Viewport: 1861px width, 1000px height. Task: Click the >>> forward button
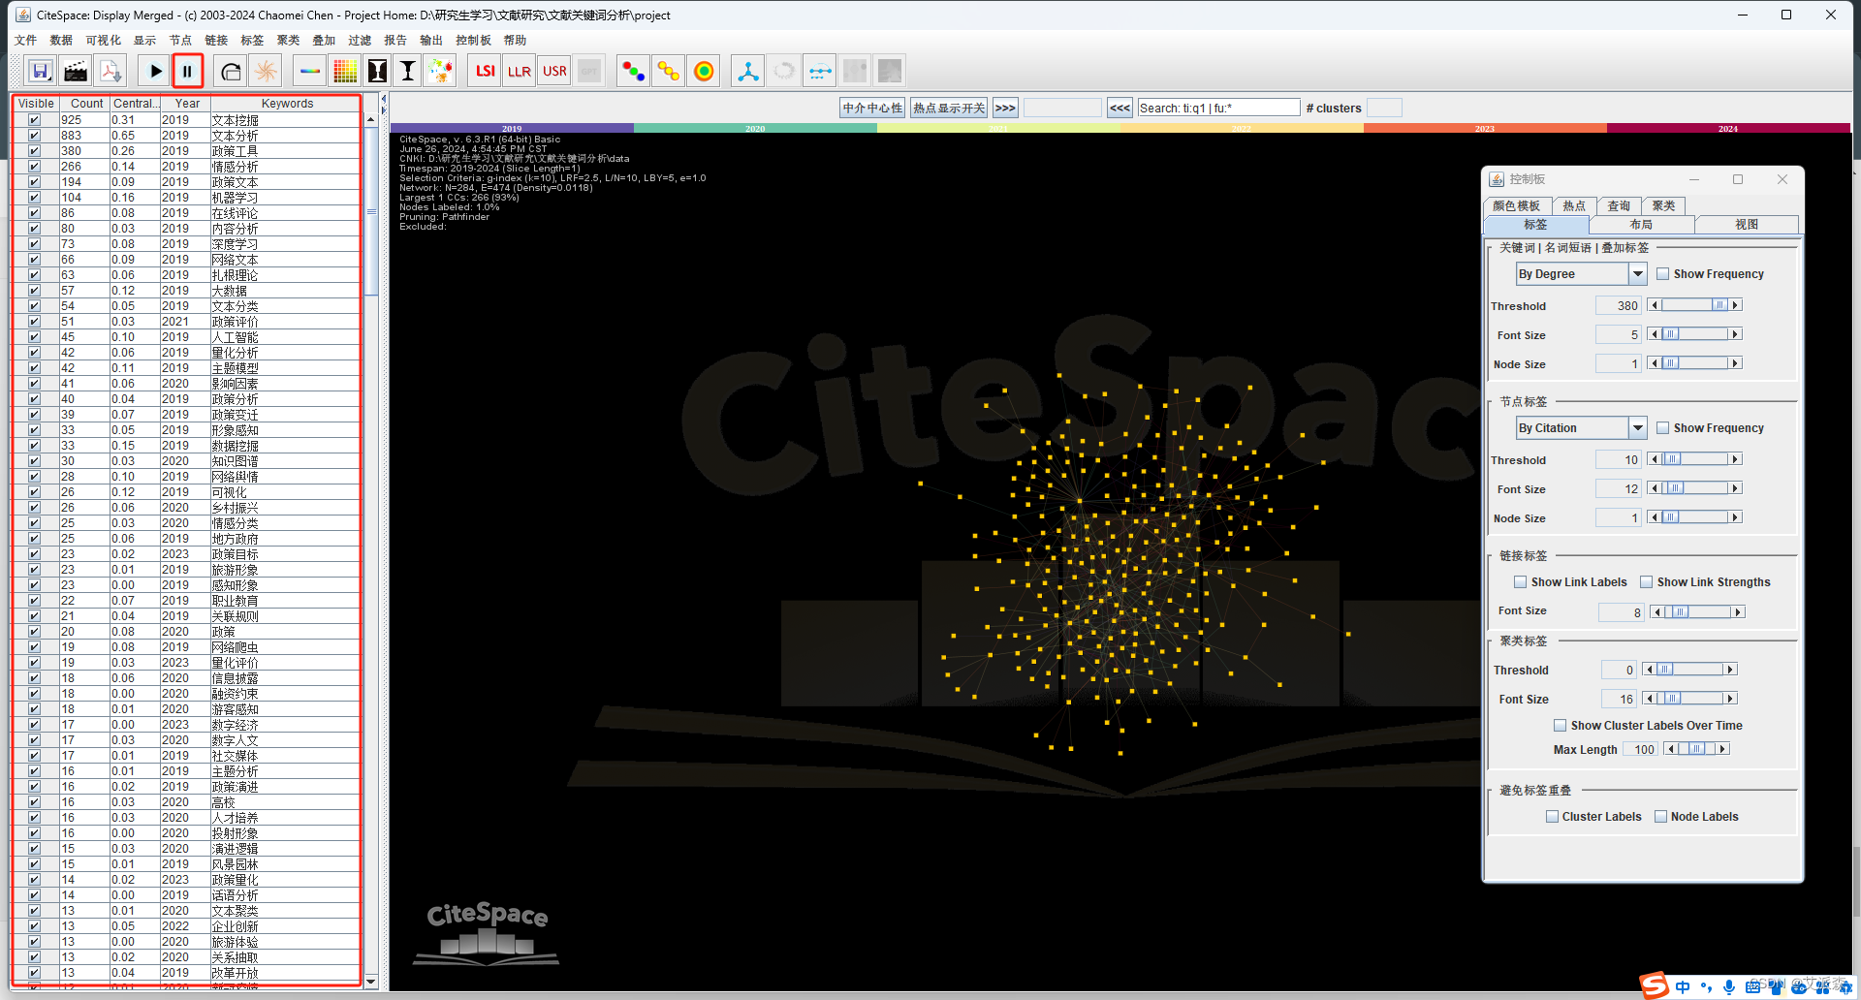(x=1005, y=109)
